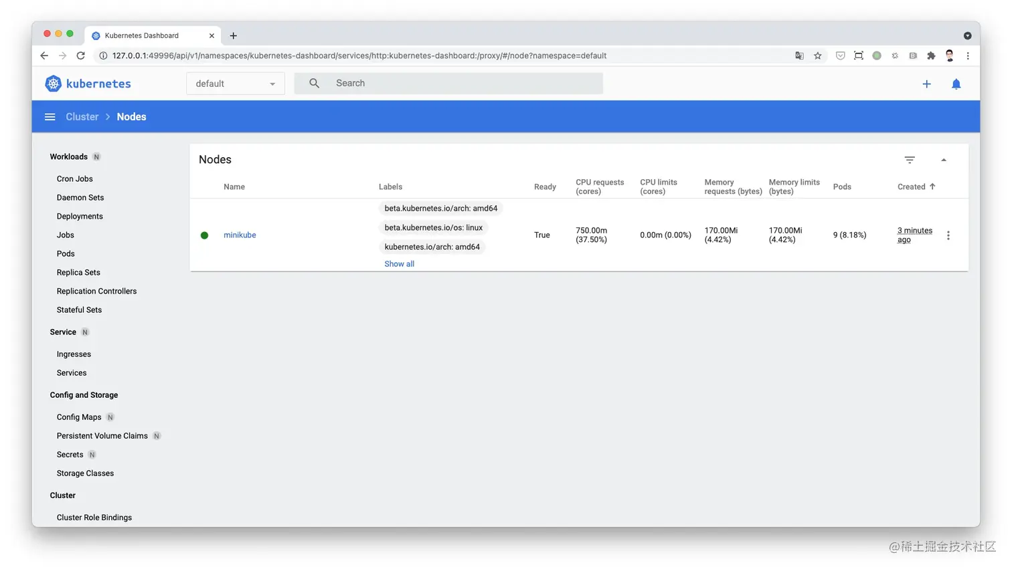Image resolution: width=1012 pixels, height=569 pixels.
Task: Open Jobs in the sidebar
Action: (x=66, y=235)
